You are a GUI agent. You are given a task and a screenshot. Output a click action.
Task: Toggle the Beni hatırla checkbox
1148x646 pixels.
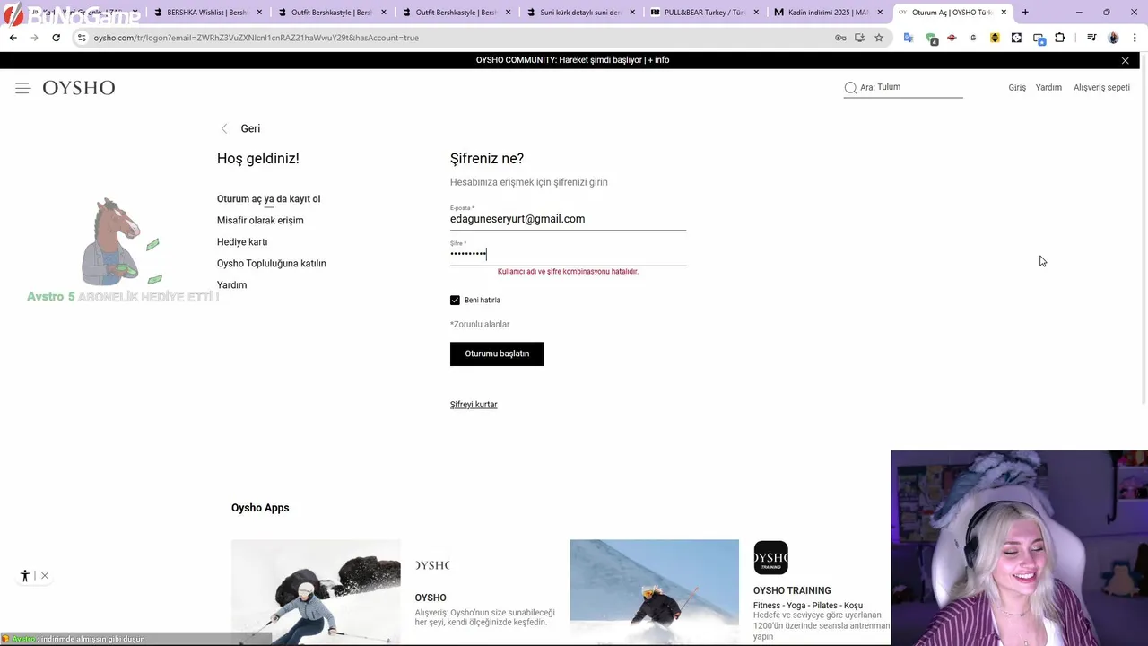point(455,301)
